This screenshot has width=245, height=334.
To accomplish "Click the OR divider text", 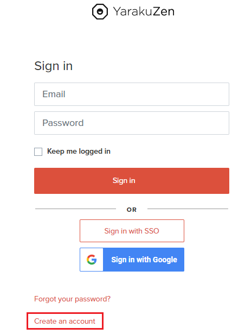I will click(x=132, y=210).
